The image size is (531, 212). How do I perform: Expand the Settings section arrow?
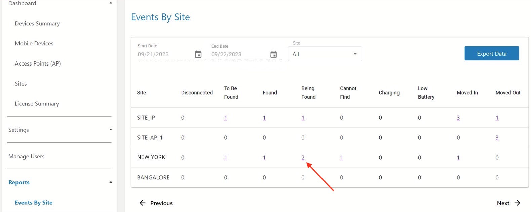pos(111,130)
